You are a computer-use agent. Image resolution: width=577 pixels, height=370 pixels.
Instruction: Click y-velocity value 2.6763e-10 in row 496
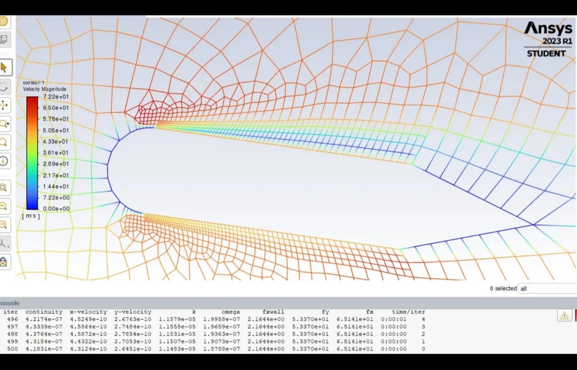133,319
